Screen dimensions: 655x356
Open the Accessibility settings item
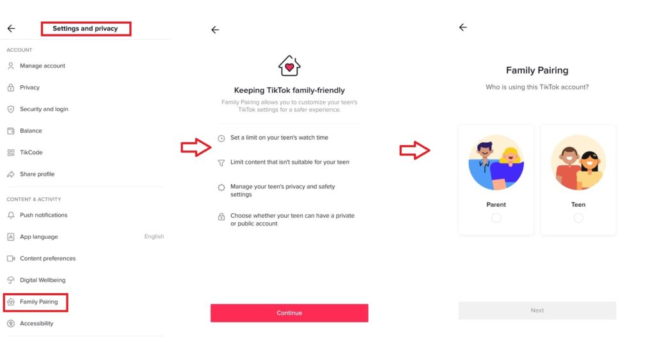point(85,323)
